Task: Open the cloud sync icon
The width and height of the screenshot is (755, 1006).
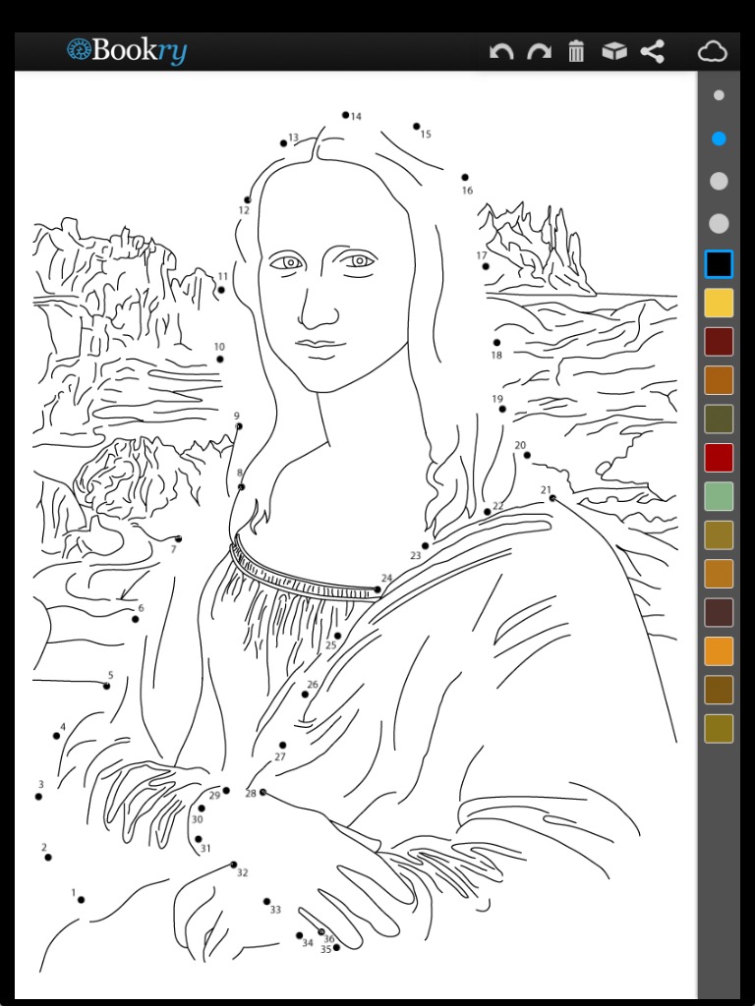Action: 712,52
